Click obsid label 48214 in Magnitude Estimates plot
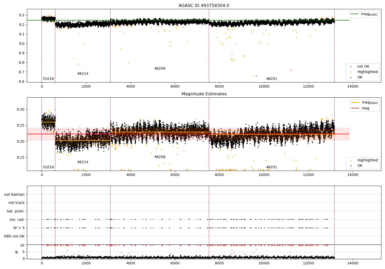This screenshot has height=269, width=385. click(83, 162)
